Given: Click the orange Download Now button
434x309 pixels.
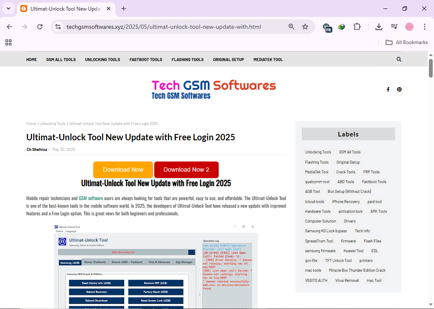Looking at the screenshot, I should (x=123, y=170).
